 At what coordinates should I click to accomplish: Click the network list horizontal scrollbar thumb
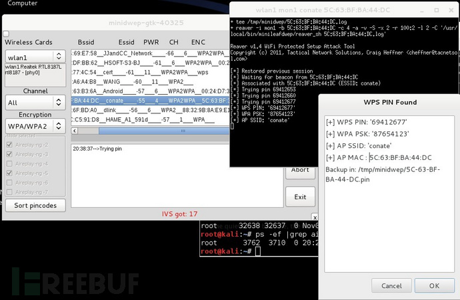164,131
